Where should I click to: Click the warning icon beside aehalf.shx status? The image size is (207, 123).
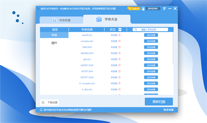tap(120, 35)
